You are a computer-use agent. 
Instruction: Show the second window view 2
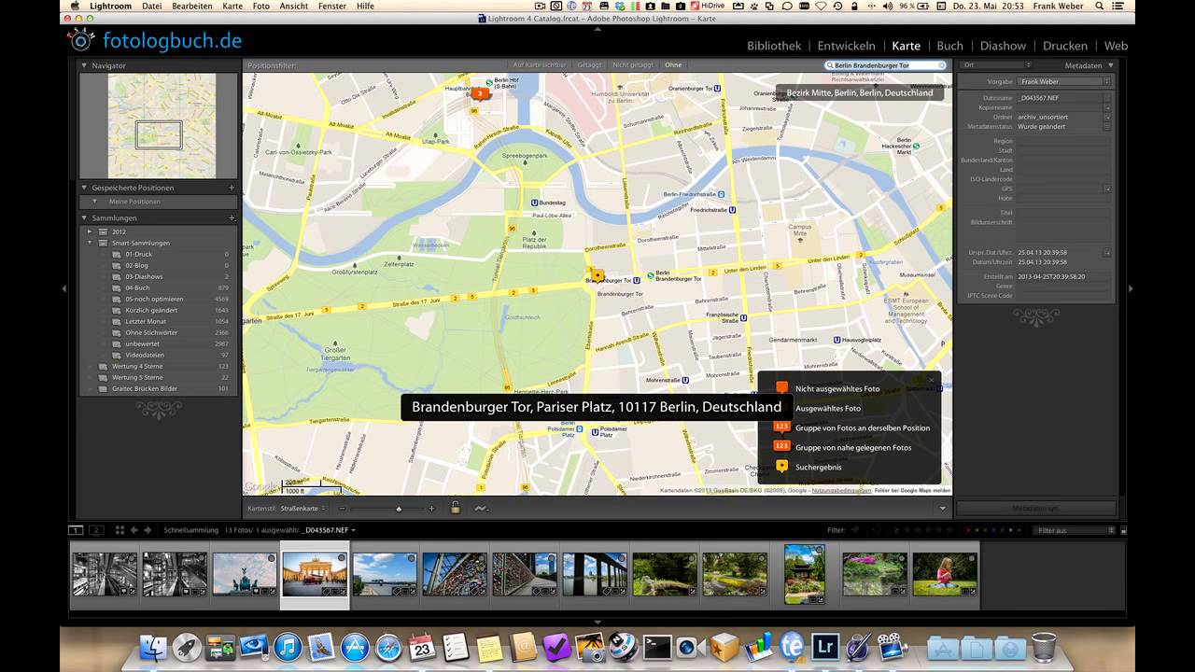click(96, 530)
